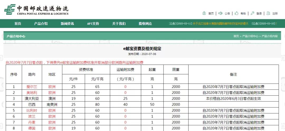Viewport: 285px width, 131px height.
Task: Open the 帮助 link in the top-right utility bar
Action: (243, 13)
